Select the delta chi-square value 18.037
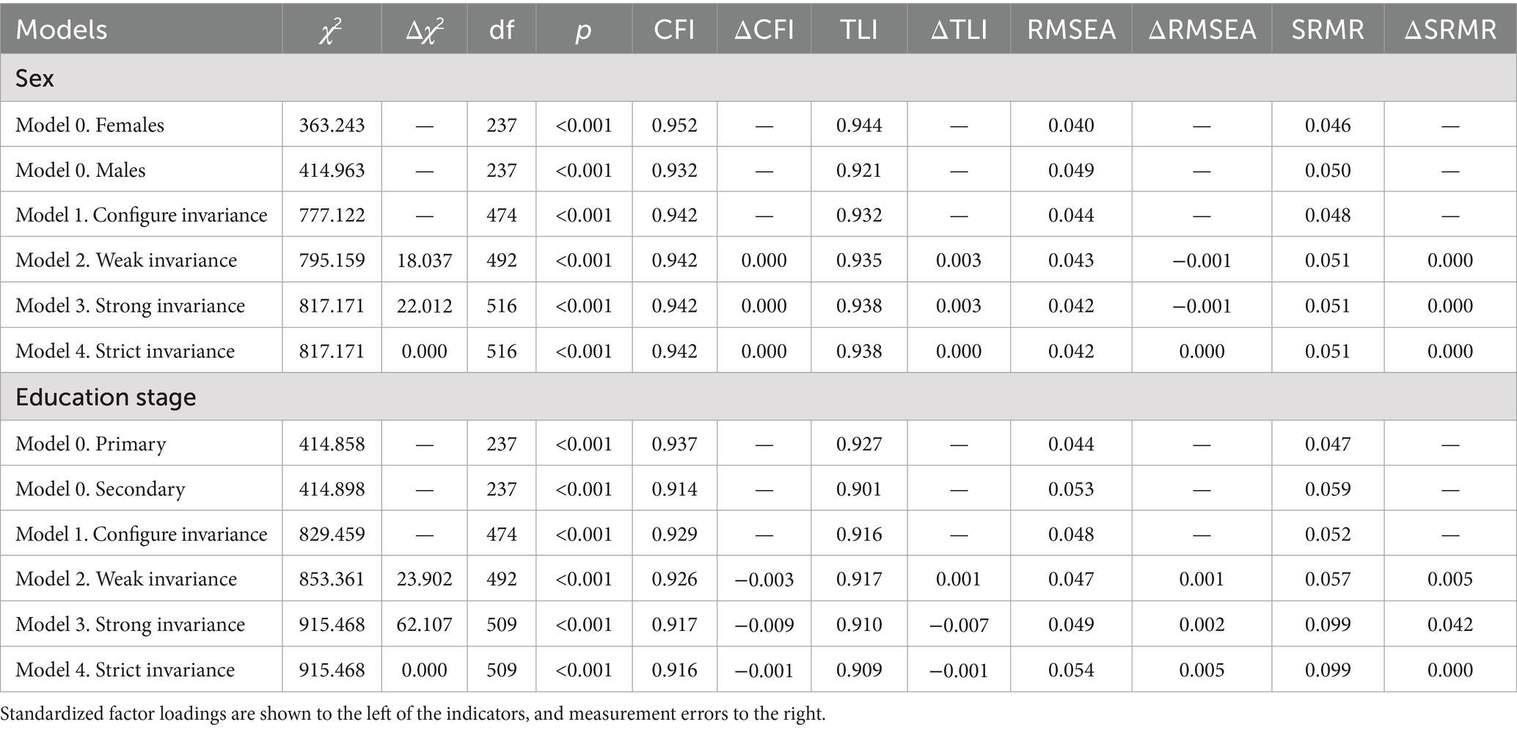This screenshot has width=1517, height=730. tap(424, 260)
